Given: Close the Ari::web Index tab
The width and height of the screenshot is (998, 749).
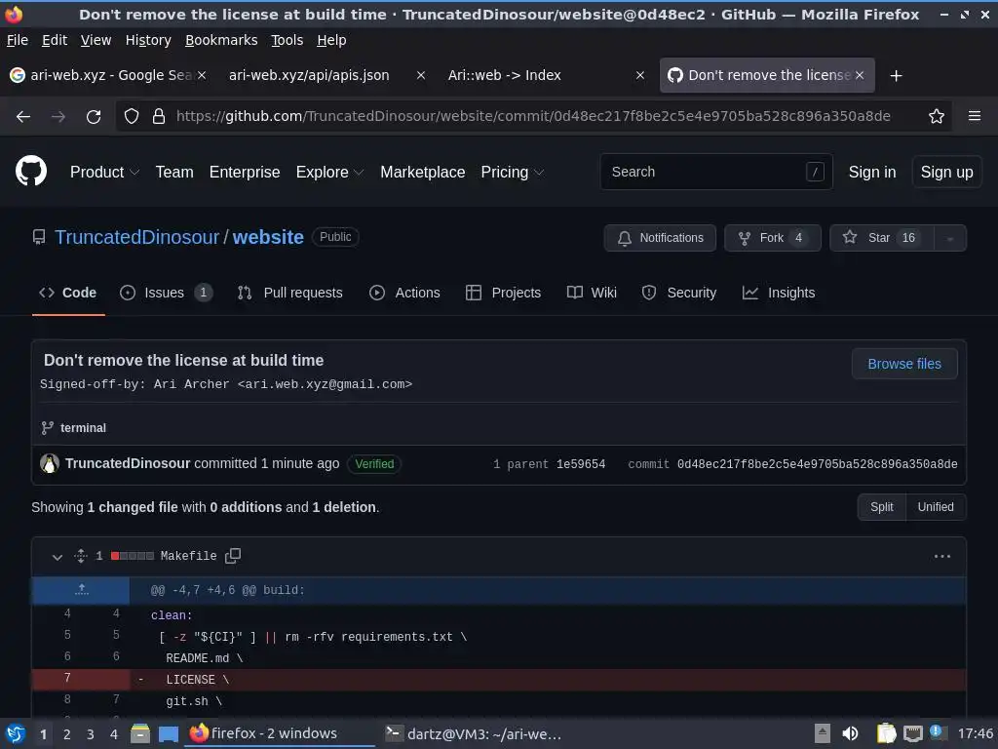Looking at the screenshot, I should [x=640, y=75].
